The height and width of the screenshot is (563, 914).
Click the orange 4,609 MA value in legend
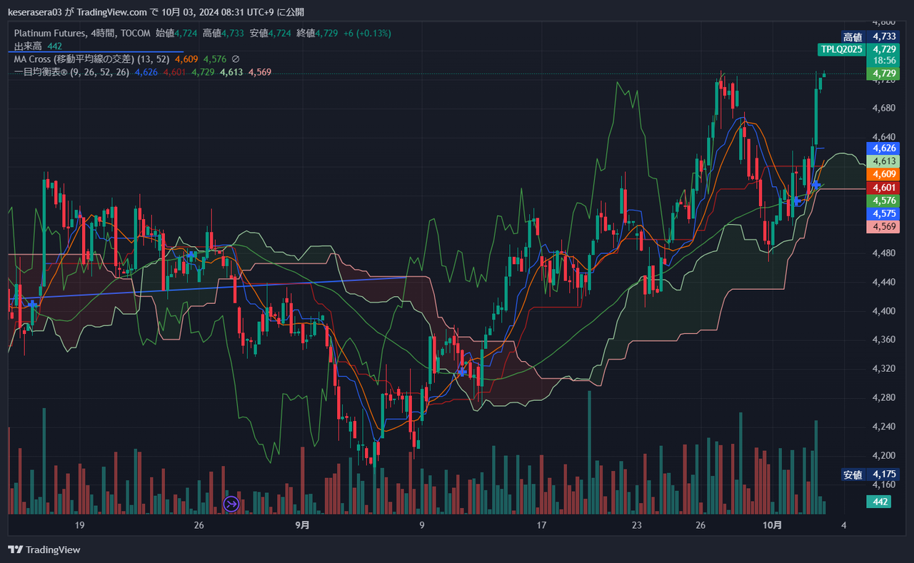[186, 59]
